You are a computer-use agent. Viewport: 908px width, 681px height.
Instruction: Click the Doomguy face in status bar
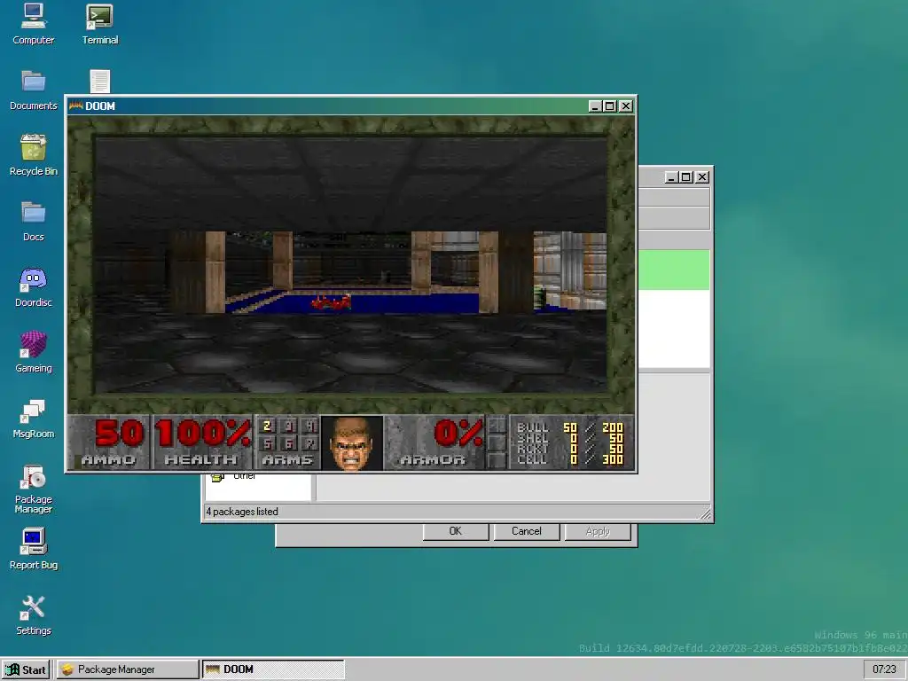pyautogui.click(x=351, y=443)
